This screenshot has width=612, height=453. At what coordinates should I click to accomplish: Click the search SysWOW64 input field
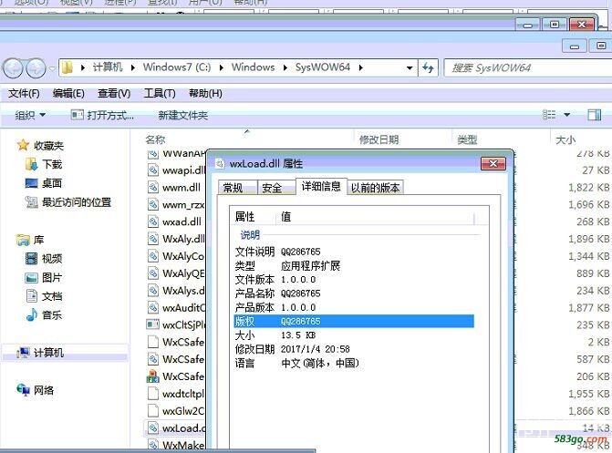pyautogui.click(x=528, y=68)
